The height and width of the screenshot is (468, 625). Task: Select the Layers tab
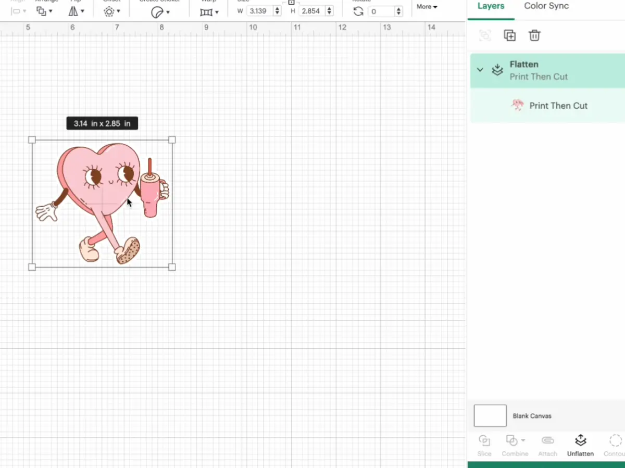coord(491,6)
